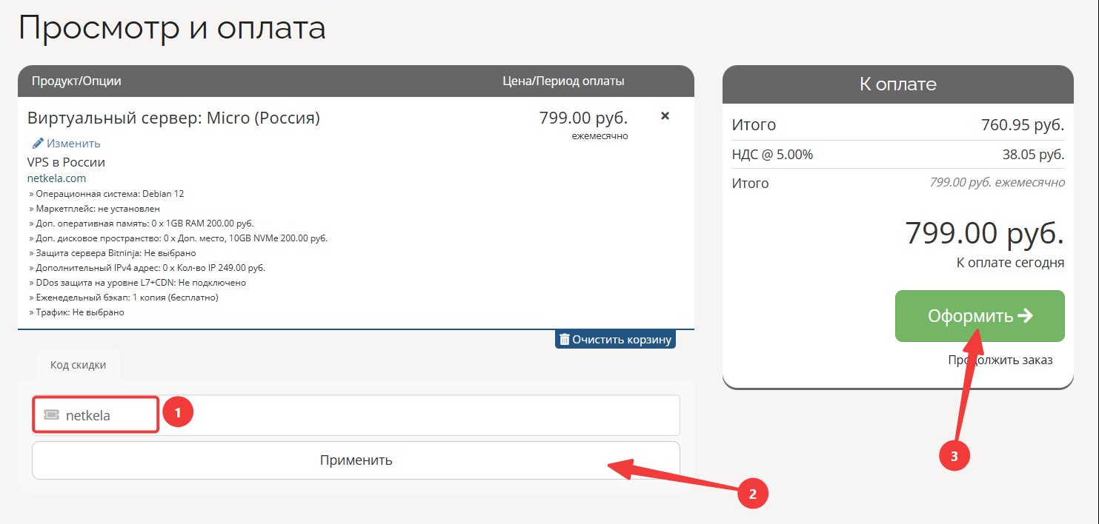Remove the Micro virtual server from cart

665,116
